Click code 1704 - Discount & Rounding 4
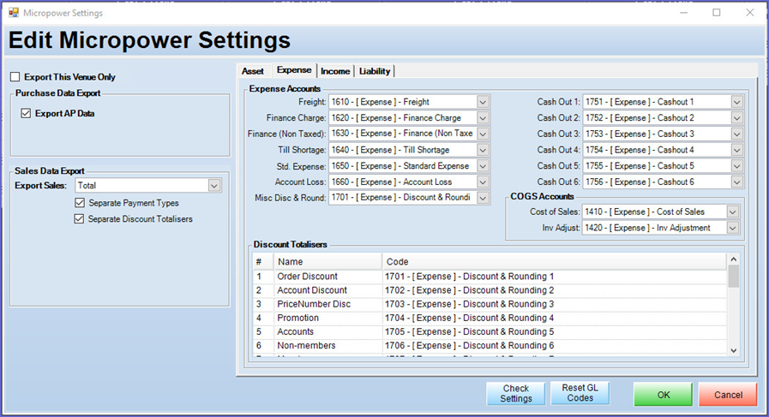Viewport: 769px width, 417px height. tap(469, 318)
